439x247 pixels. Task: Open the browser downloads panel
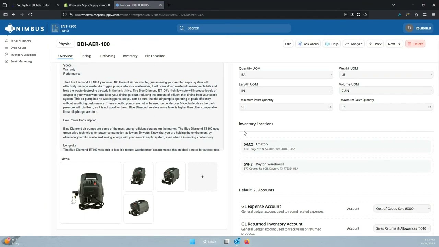[399, 15]
